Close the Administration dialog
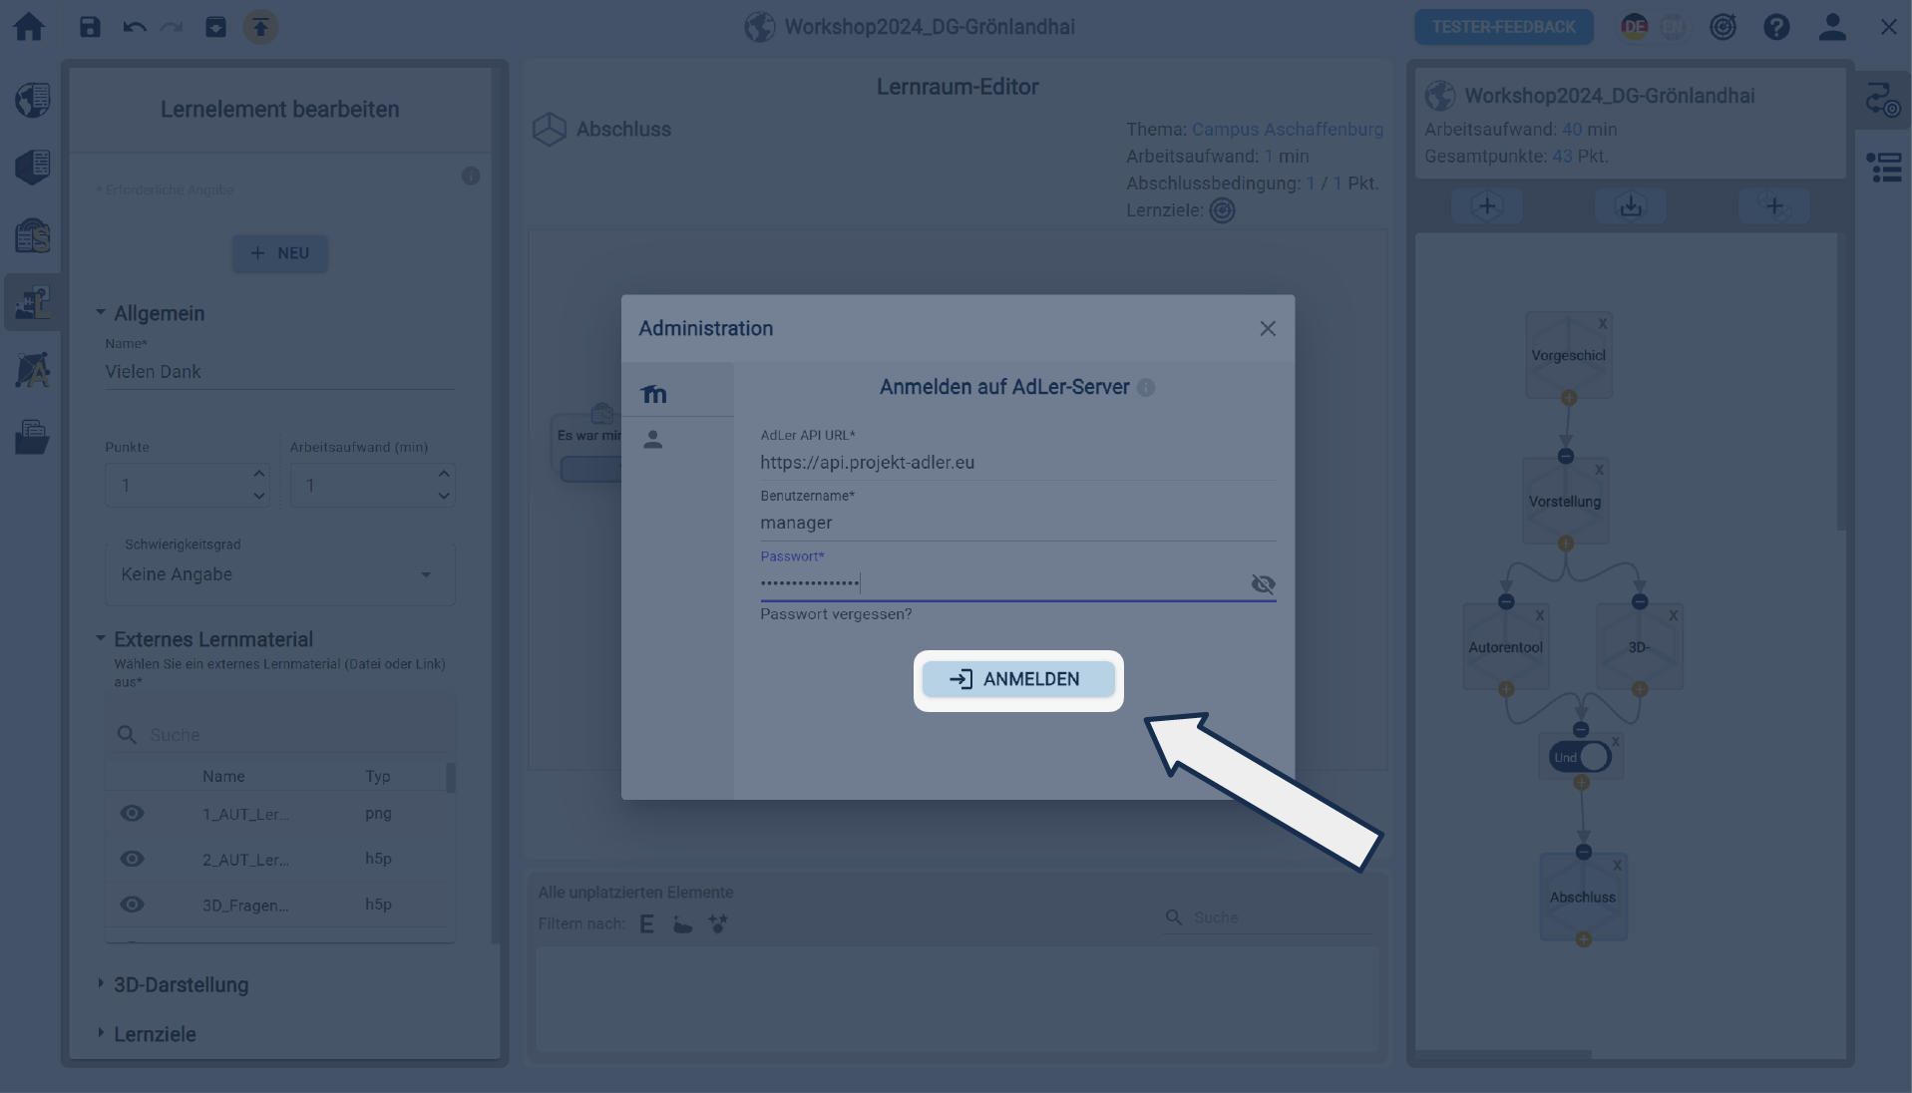Screen dimensions: 1912x1093 pyautogui.click(x=1267, y=329)
